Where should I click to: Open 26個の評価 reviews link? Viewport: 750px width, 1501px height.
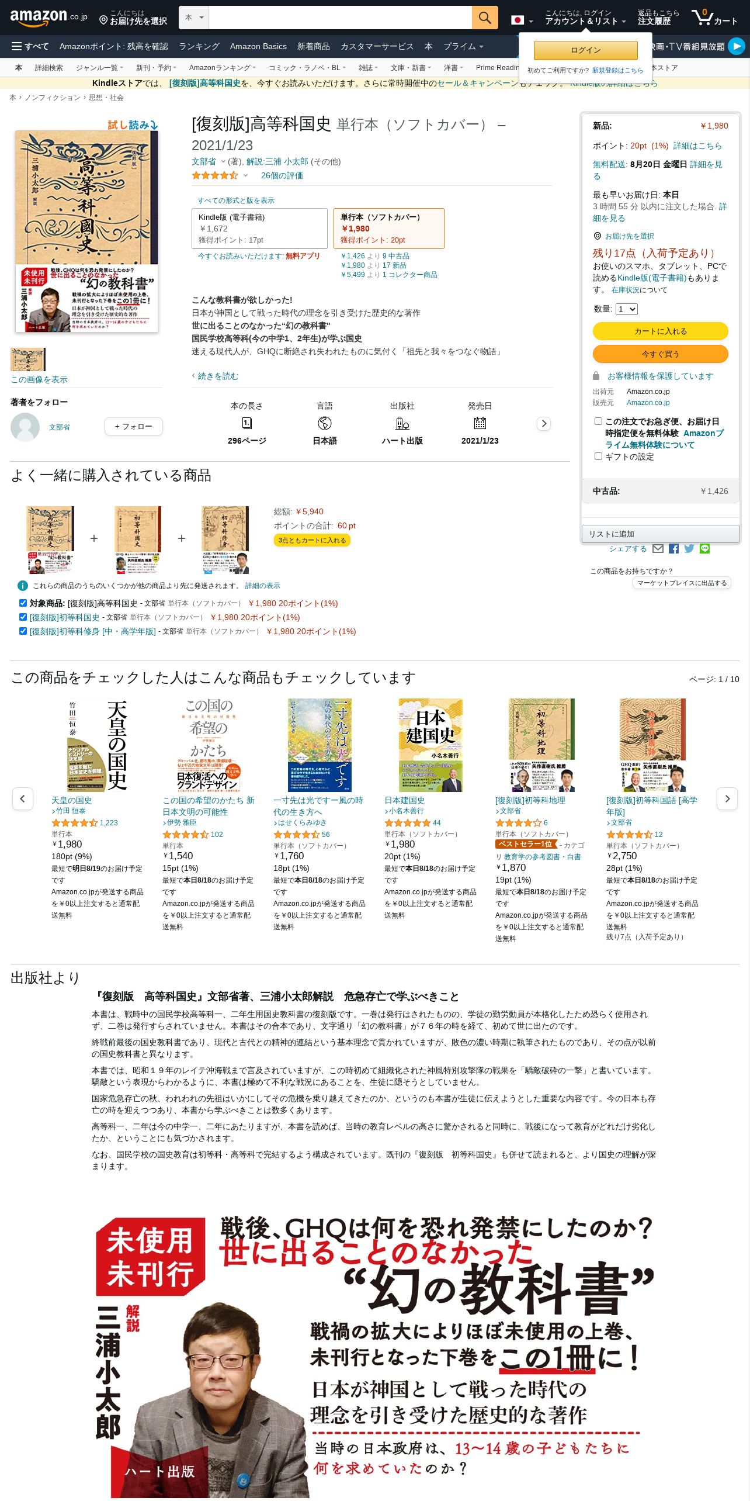pos(282,175)
